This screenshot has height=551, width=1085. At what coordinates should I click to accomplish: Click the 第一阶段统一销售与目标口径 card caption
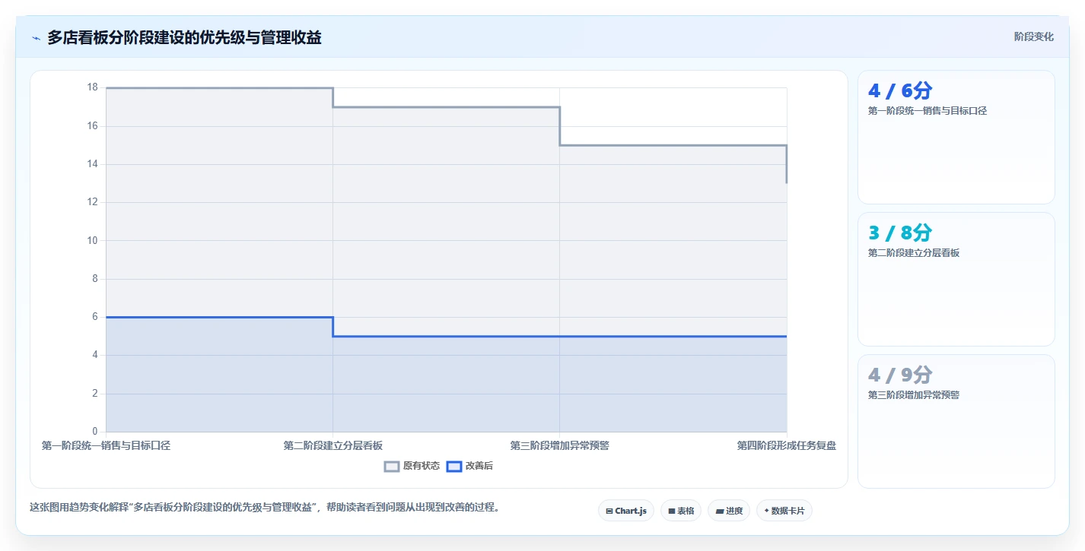click(928, 111)
